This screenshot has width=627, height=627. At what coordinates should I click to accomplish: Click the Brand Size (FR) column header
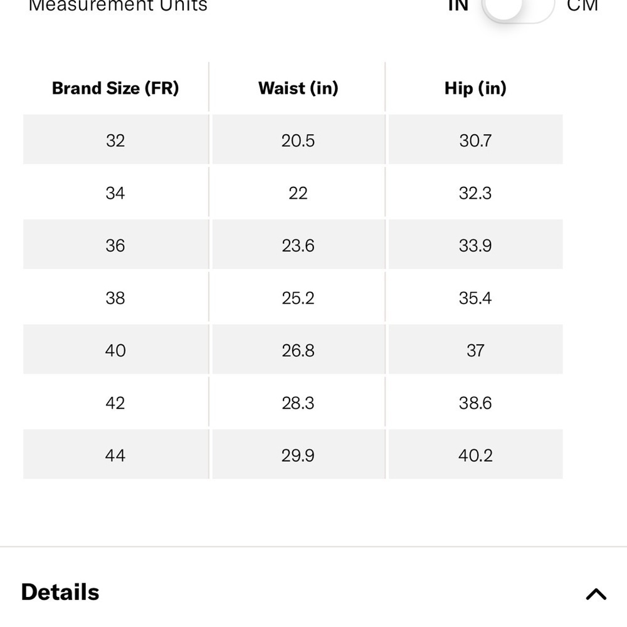tap(115, 88)
